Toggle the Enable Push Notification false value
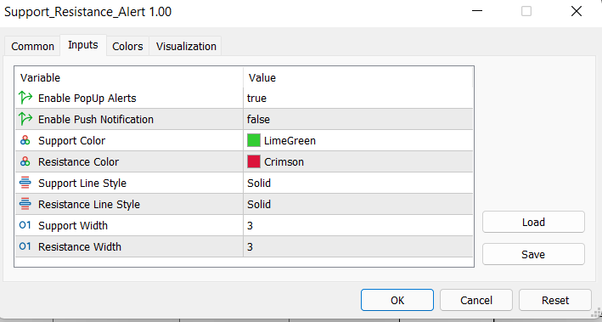This screenshot has height=322, width=602. [357, 119]
